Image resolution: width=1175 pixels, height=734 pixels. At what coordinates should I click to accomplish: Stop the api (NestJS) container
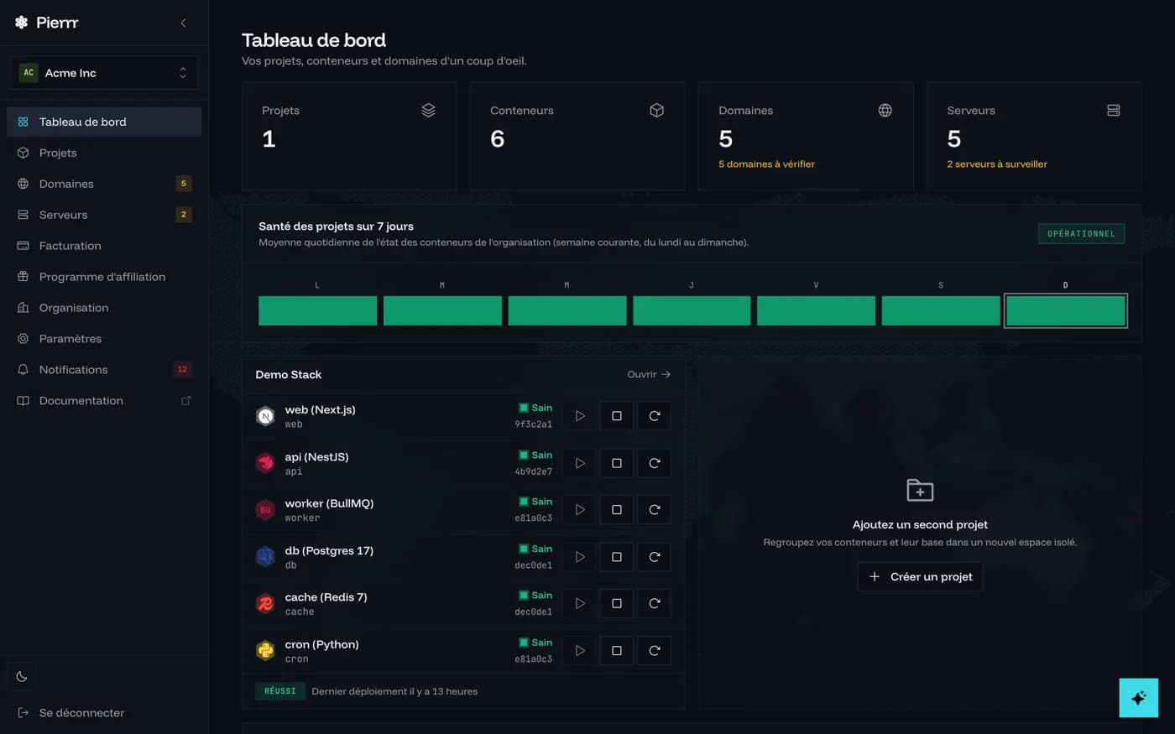coord(617,463)
